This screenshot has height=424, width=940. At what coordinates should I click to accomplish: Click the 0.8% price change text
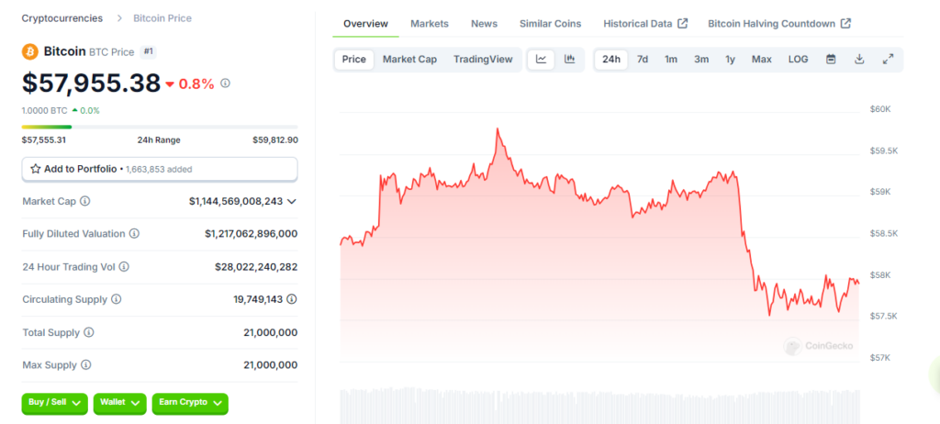tap(196, 84)
